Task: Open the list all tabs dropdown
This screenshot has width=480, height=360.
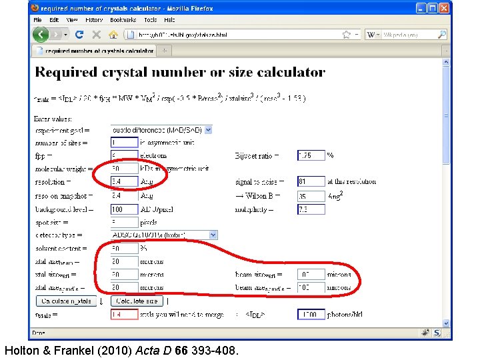Action: [446, 51]
